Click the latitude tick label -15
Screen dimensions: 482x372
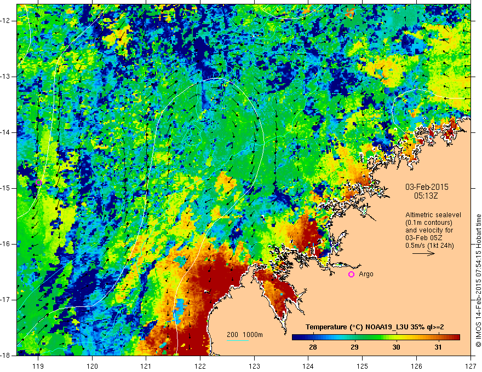[x=6, y=188]
